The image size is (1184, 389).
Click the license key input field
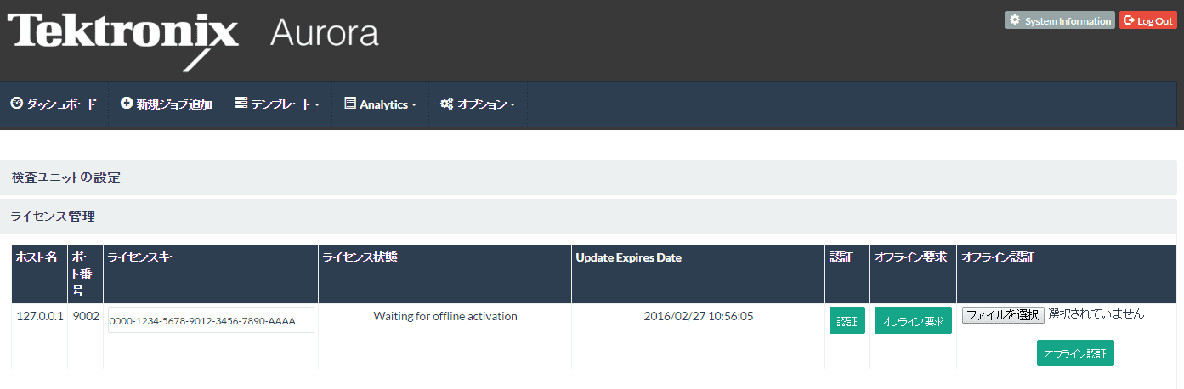pyautogui.click(x=211, y=320)
